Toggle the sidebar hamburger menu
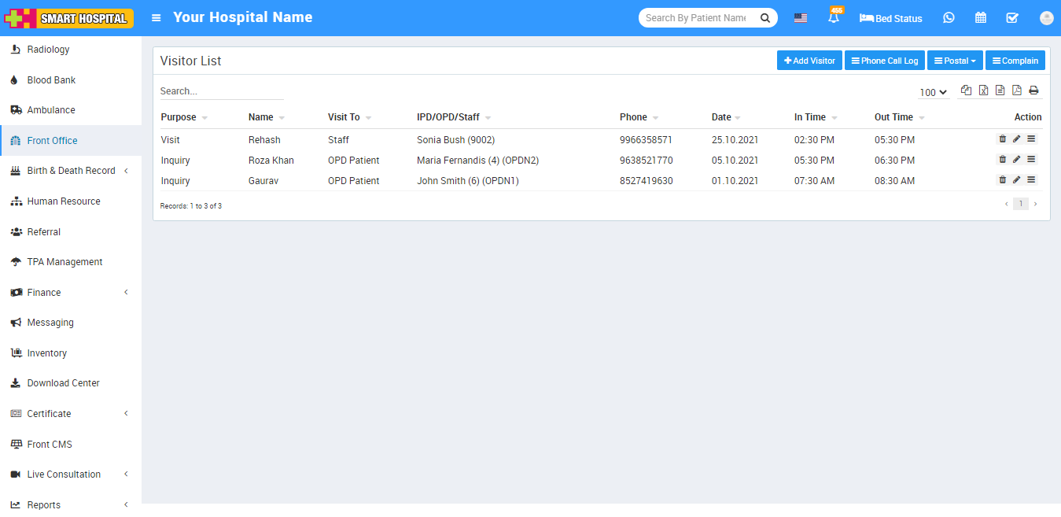The image size is (1061, 517). click(157, 18)
